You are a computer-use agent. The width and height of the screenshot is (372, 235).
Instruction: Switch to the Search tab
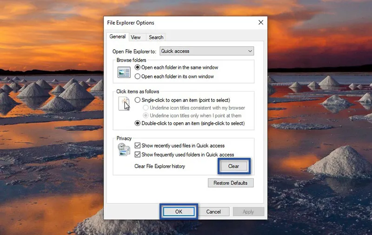click(156, 37)
